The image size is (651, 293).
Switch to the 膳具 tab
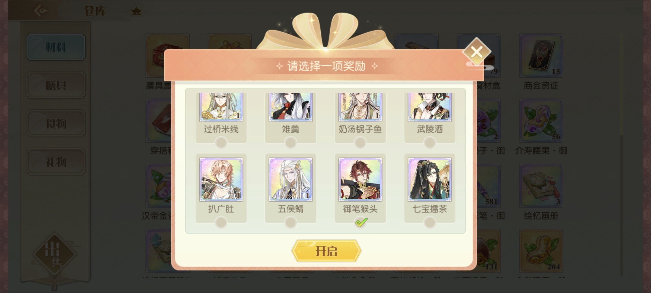[x=56, y=85]
